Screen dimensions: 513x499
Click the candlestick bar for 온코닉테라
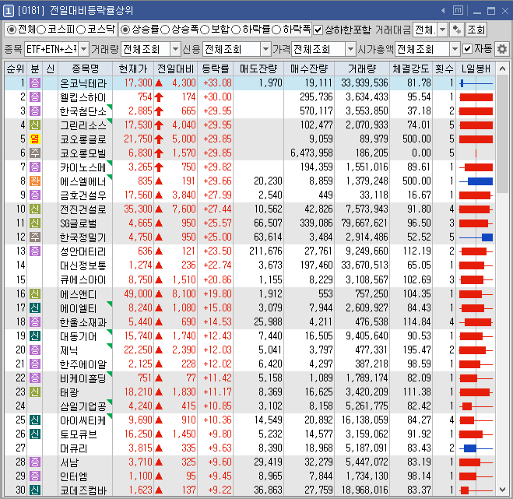pos(476,83)
